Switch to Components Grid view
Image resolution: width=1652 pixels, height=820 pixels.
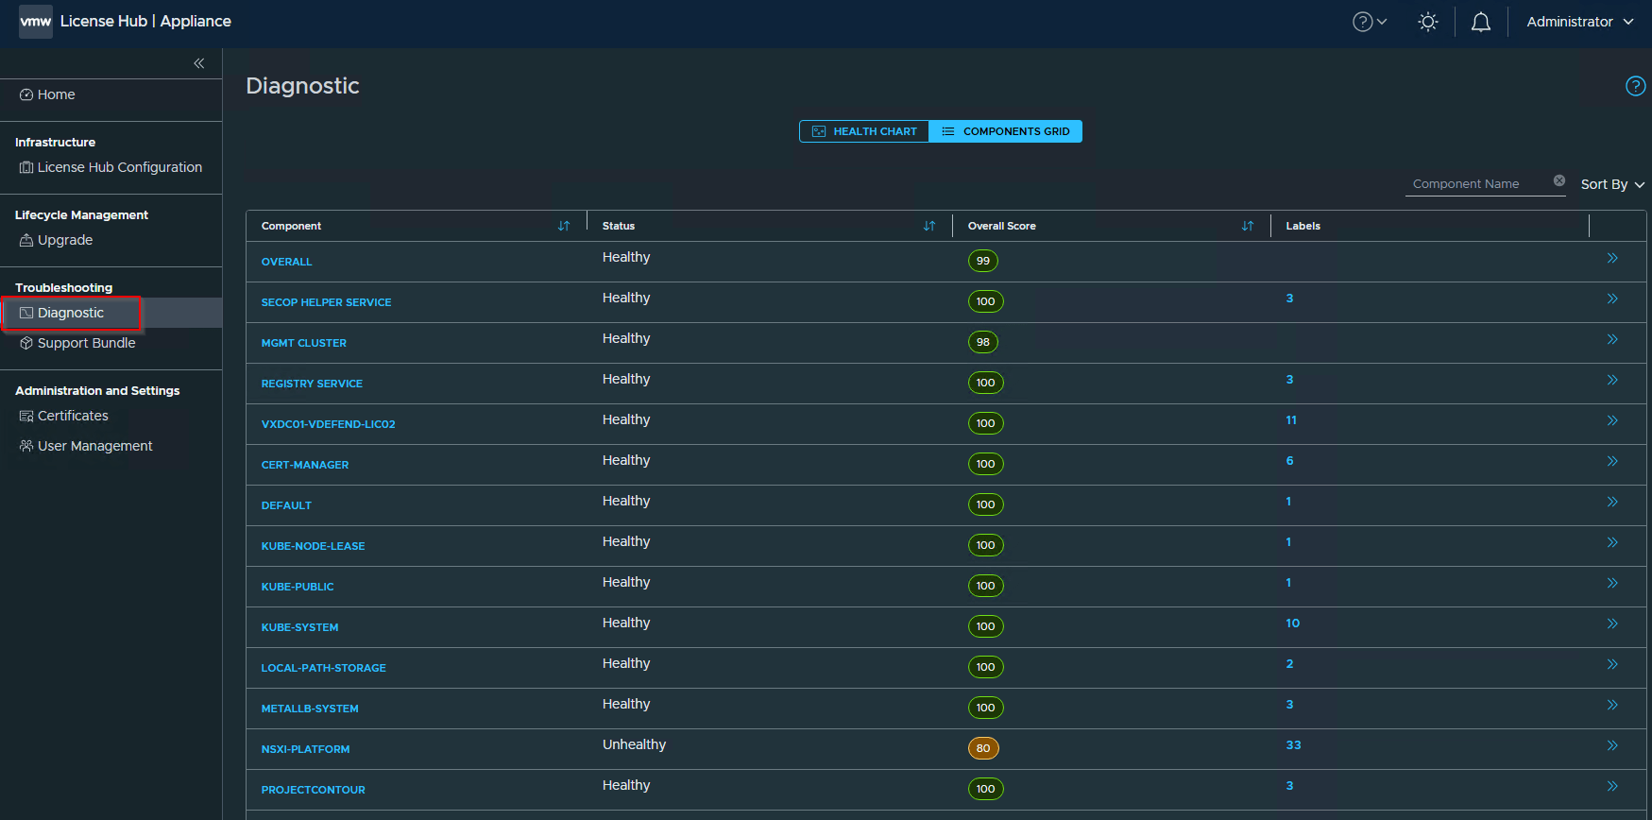[1005, 131]
